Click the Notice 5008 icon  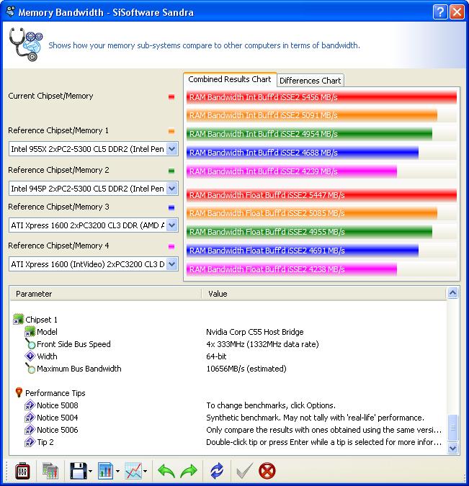pos(30,405)
